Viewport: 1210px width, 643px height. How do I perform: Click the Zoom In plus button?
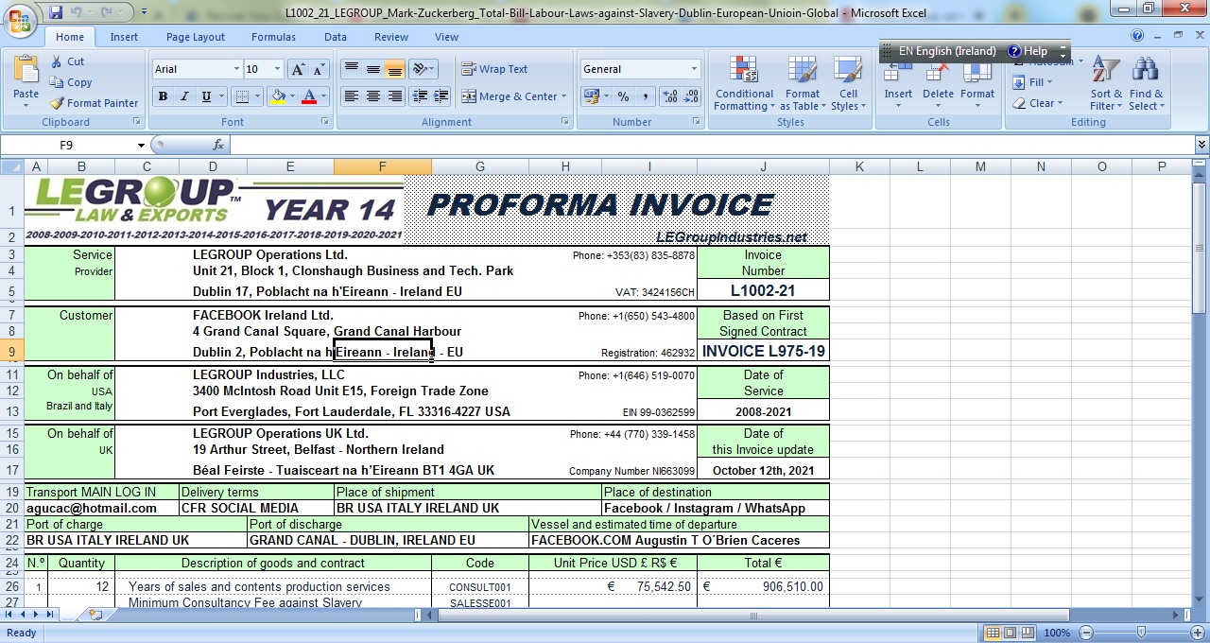(x=1197, y=633)
